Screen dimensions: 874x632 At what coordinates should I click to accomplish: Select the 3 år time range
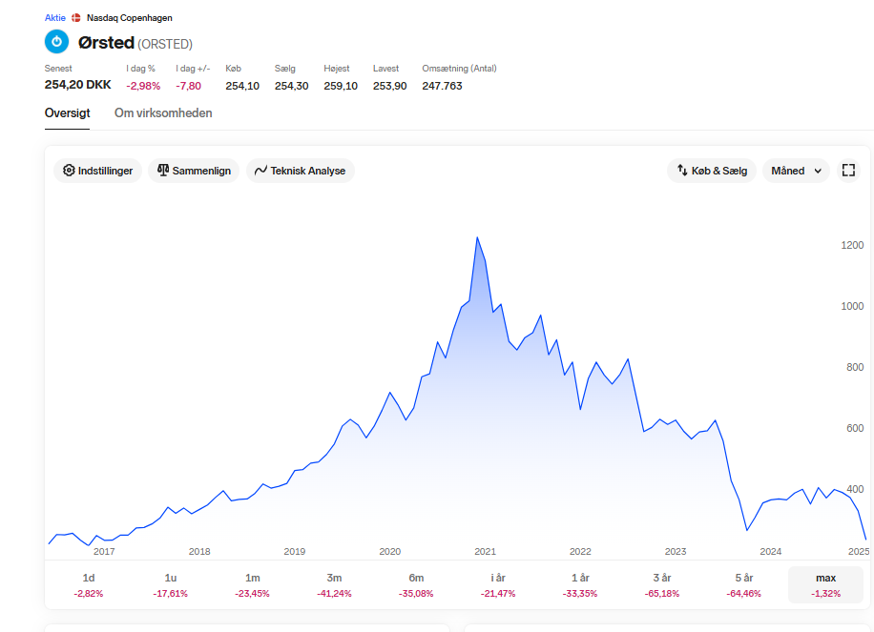(662, 584)
